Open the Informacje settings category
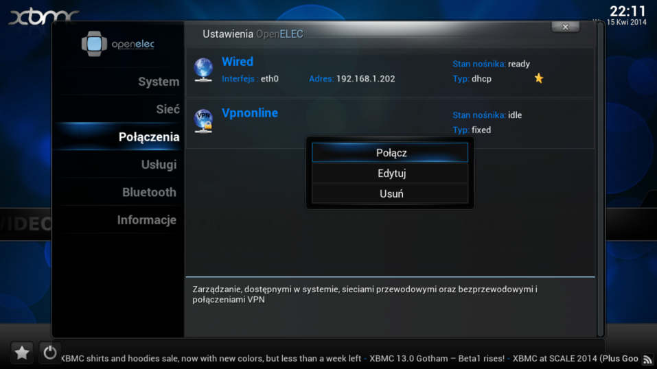The width and height of the screenshot is (657, 369). point(147,220)
